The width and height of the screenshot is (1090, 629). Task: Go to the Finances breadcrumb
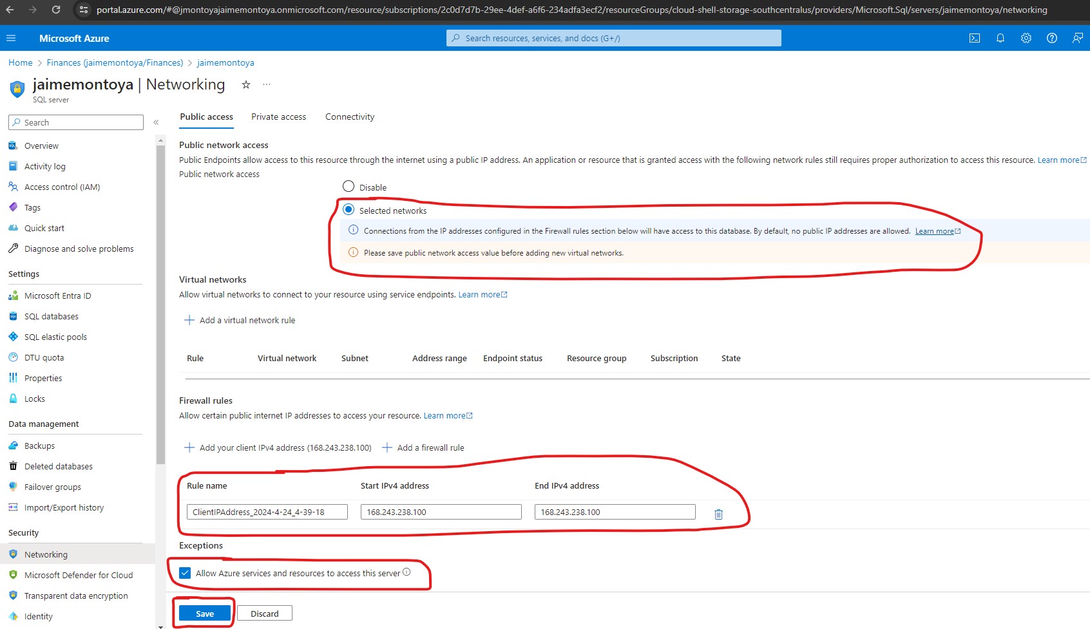pyautogui.click(x=115, y=62)
